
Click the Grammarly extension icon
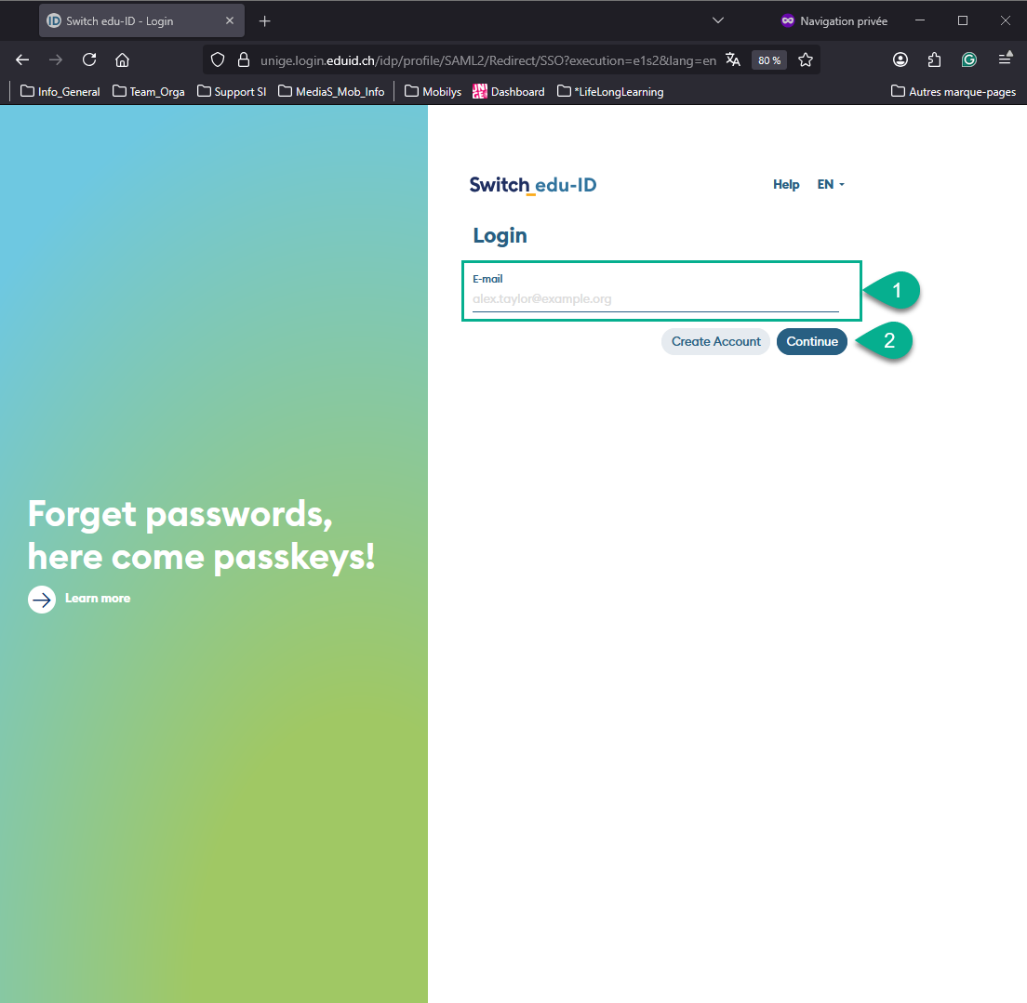pos(968,60)
